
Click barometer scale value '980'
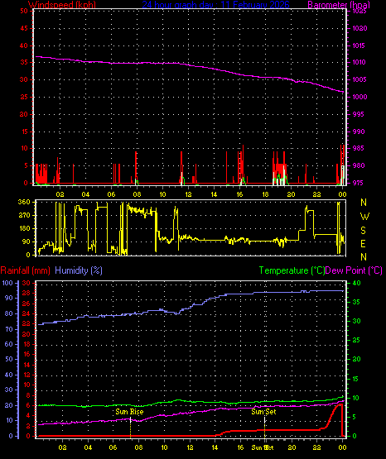pos(359,165)
